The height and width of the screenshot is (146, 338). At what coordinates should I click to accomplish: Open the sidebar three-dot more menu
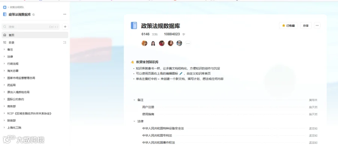[65, 14]
